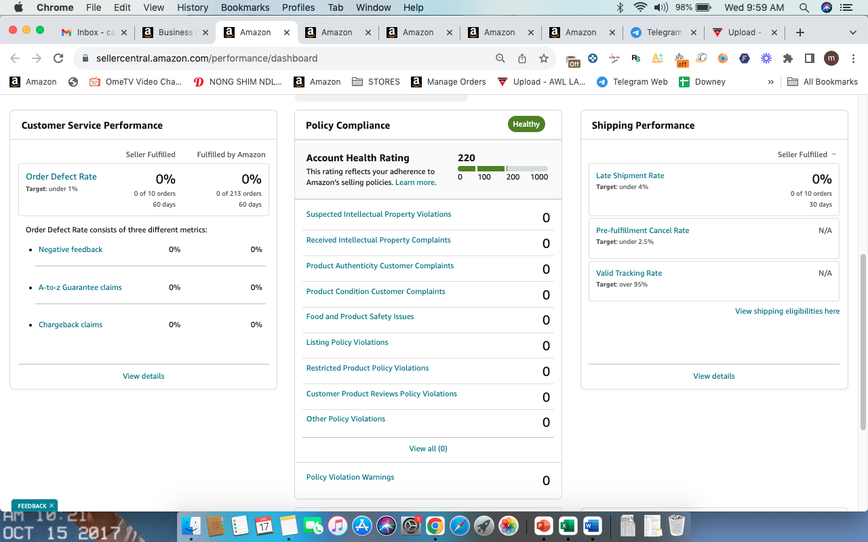View details under Customer Service Performance
The image size is (868, 542).
144,376
